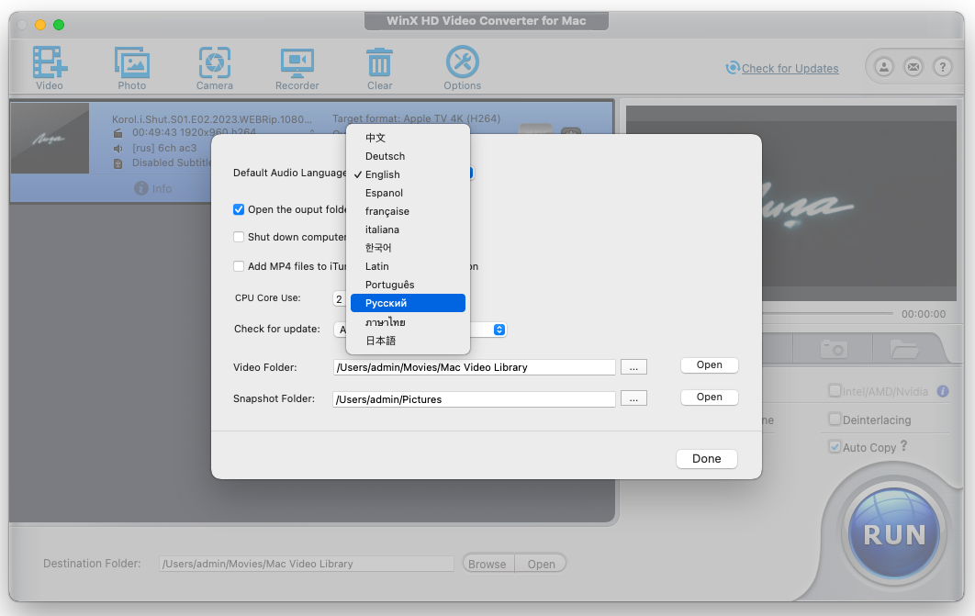Enable Shut down computer checkbox
975x616 pixels.
[239, 237]
